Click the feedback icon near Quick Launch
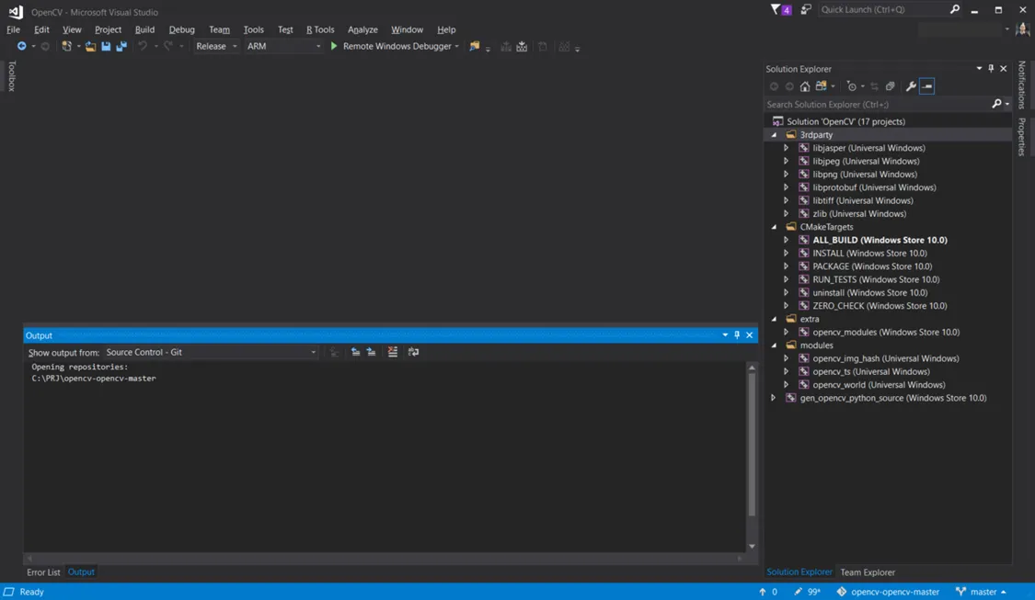 point(806,9)
